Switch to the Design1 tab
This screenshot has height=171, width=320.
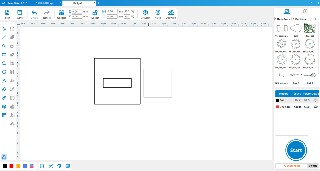[x=77, y=3]
